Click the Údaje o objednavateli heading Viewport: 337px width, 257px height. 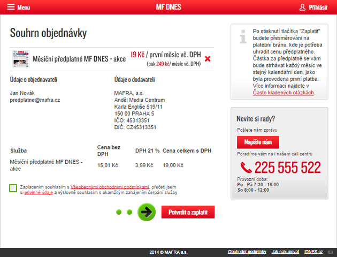tap(34, 80)
